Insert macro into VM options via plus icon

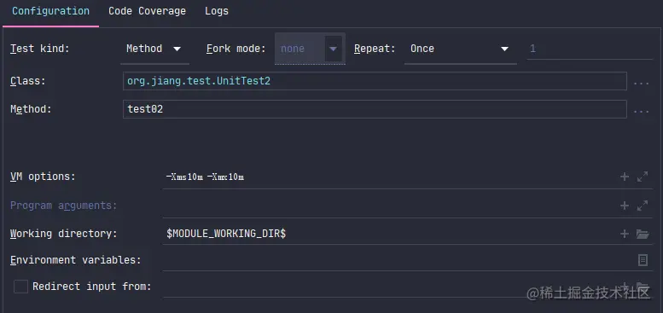(624, 177)
